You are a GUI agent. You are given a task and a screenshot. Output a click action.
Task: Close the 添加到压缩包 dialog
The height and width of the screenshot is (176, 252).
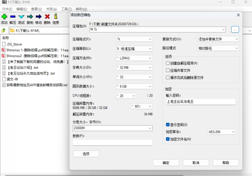pyautogui.click(x=238, y=15)
